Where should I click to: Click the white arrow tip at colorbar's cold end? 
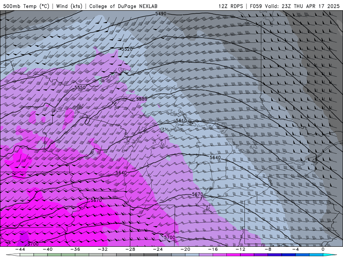pyautogui.click(x=13, y=255)
